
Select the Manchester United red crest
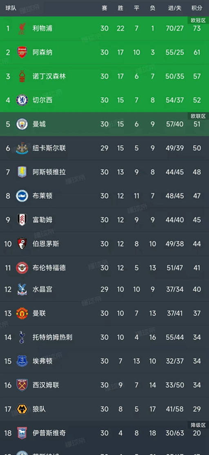(x=22, y=313)
